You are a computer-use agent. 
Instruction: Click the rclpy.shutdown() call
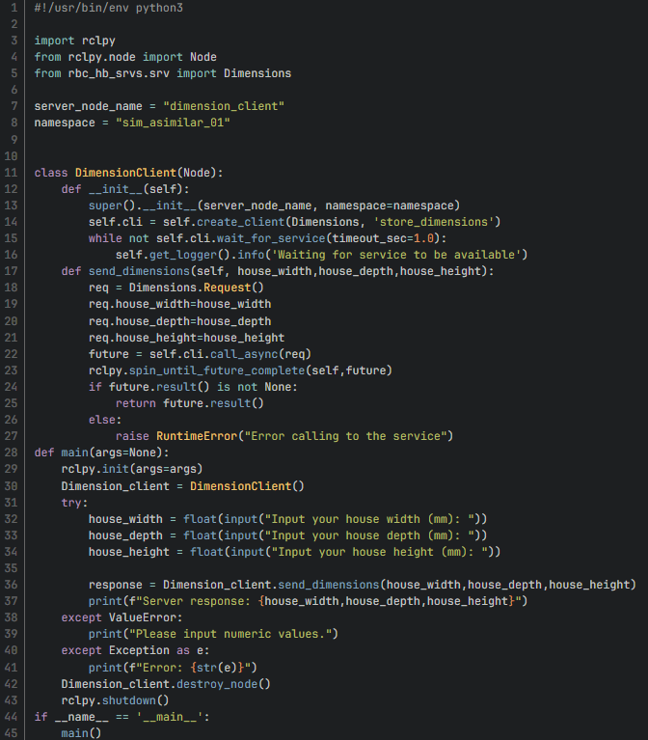click(x=115, y=699)
